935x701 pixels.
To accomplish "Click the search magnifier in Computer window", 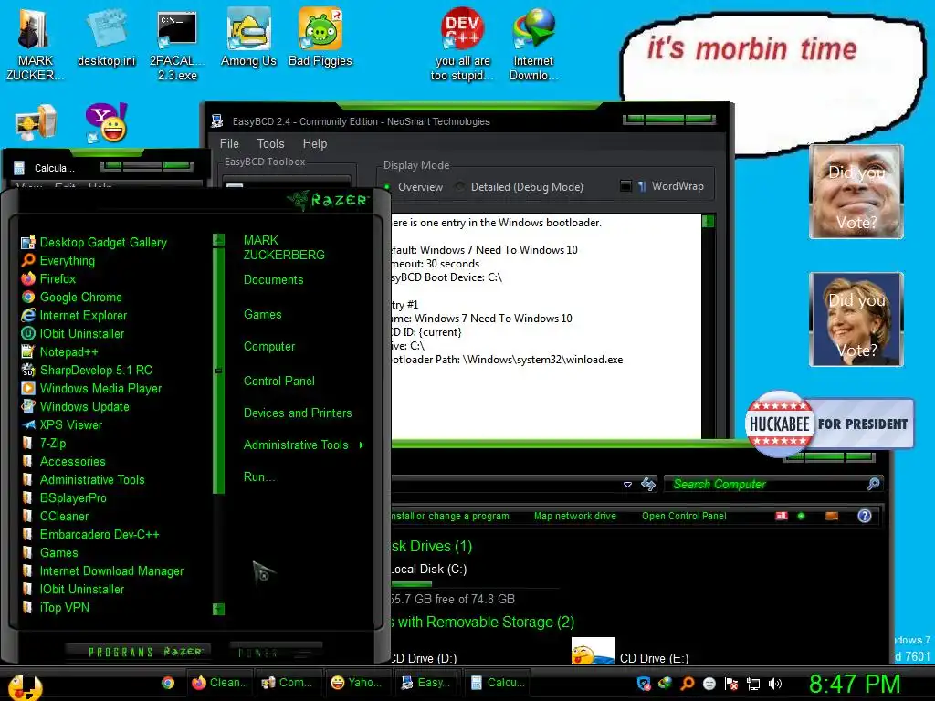I will (873, 484).
